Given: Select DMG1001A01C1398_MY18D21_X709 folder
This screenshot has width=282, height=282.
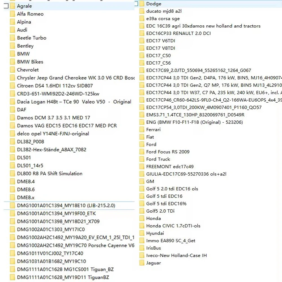Looking at the screenshot, I should coord(58,221).
